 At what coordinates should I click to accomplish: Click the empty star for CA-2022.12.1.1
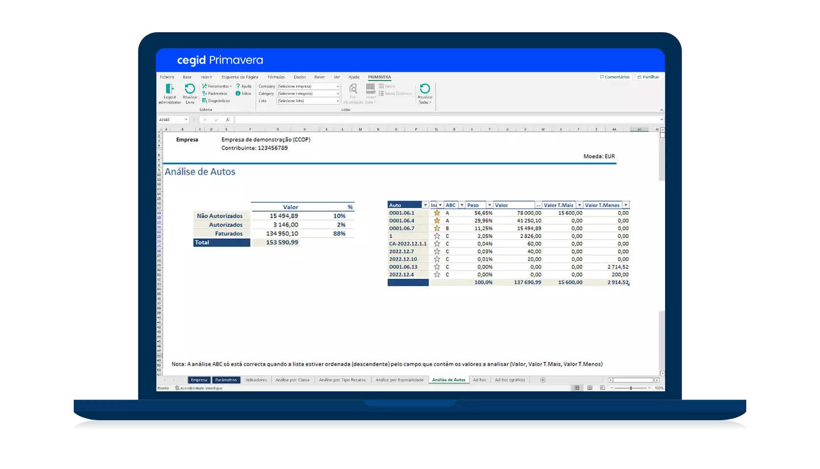tap(437, 244)
